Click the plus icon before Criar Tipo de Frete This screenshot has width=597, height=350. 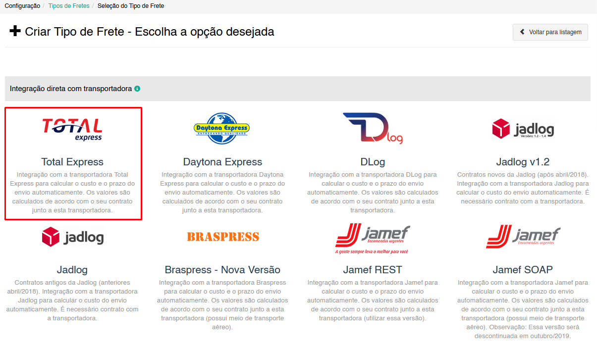coord(15,32)
